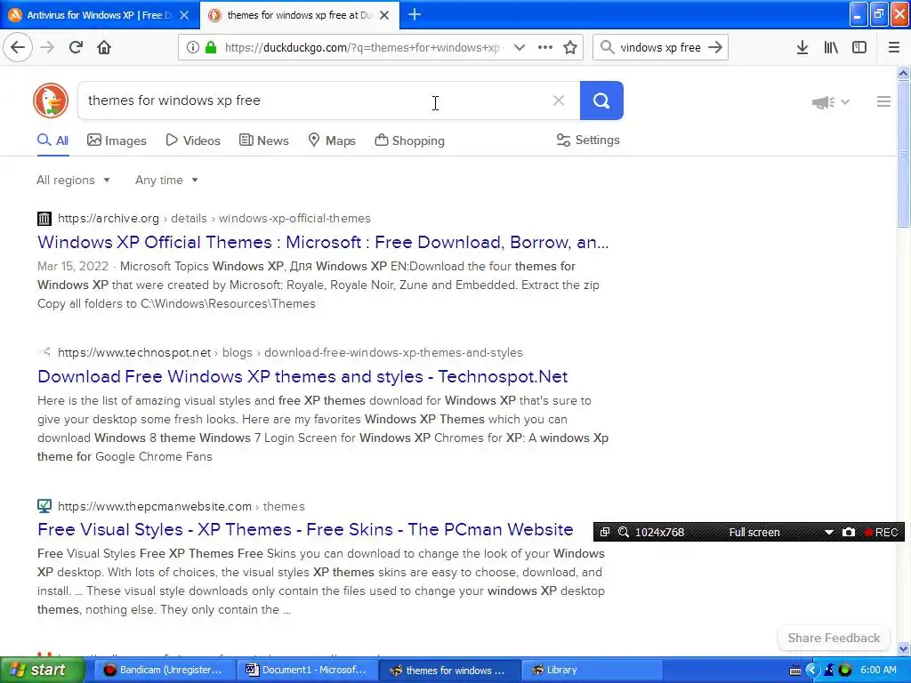Viewport: 911px width, 683px height.
Task: Switch to Bandicam taskbar window
Action: click(165, 671)
